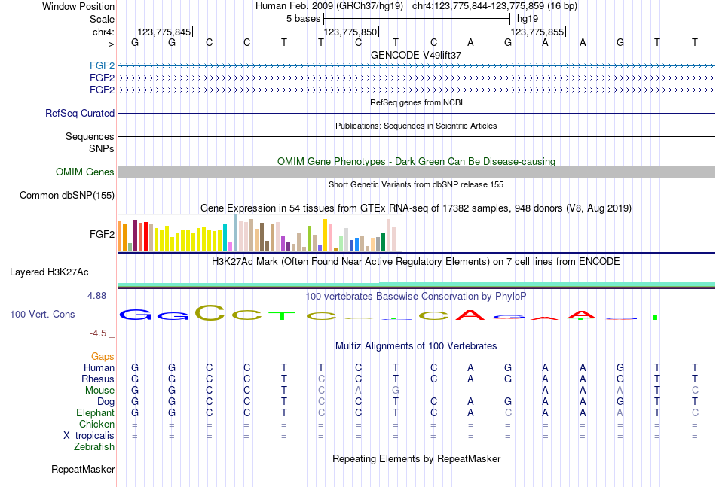Click the Sequences track label
Viewport: 716px width, 487px height.
pos(90,136)
